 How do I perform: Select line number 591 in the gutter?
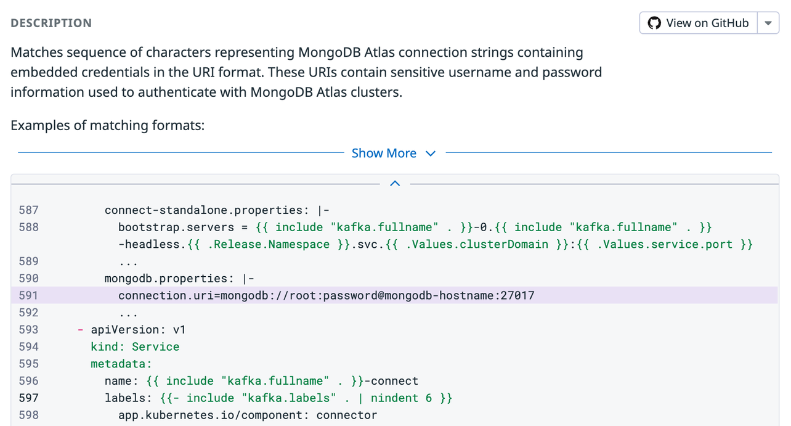click(28, 295)
